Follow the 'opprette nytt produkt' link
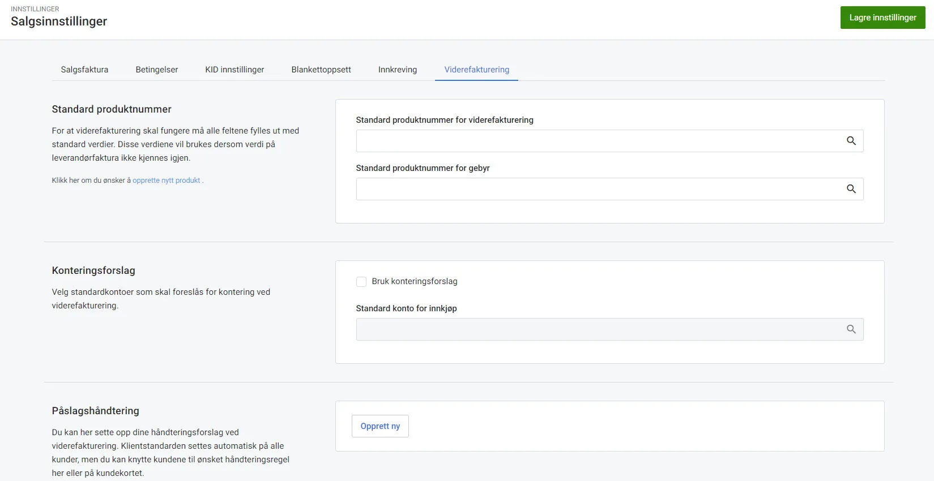 point(167,181)
